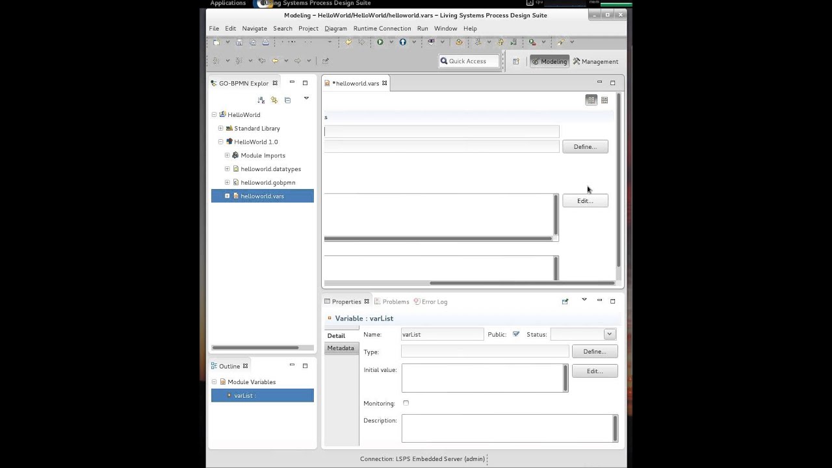Screen dimensions: 832x468
Task: Switch editor to the two-column layout icon
Action: tap(591, 100)
